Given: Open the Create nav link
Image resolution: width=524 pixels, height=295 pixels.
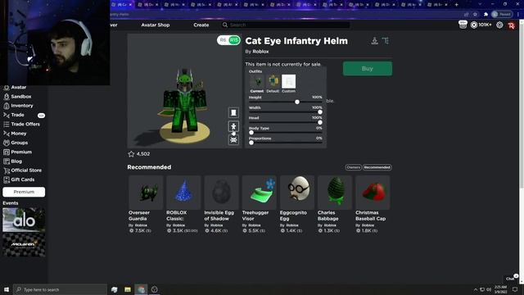Looking at the screenshot, I should [x=201, y=25].
